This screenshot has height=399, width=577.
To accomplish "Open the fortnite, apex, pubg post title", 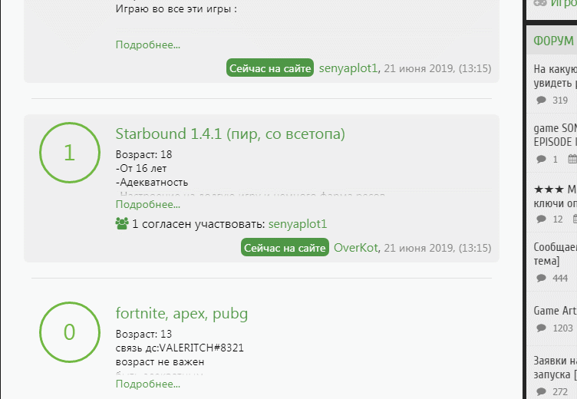I will 182,314.
